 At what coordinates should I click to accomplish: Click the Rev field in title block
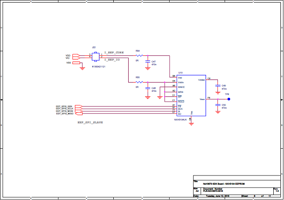tap(277, 190)
